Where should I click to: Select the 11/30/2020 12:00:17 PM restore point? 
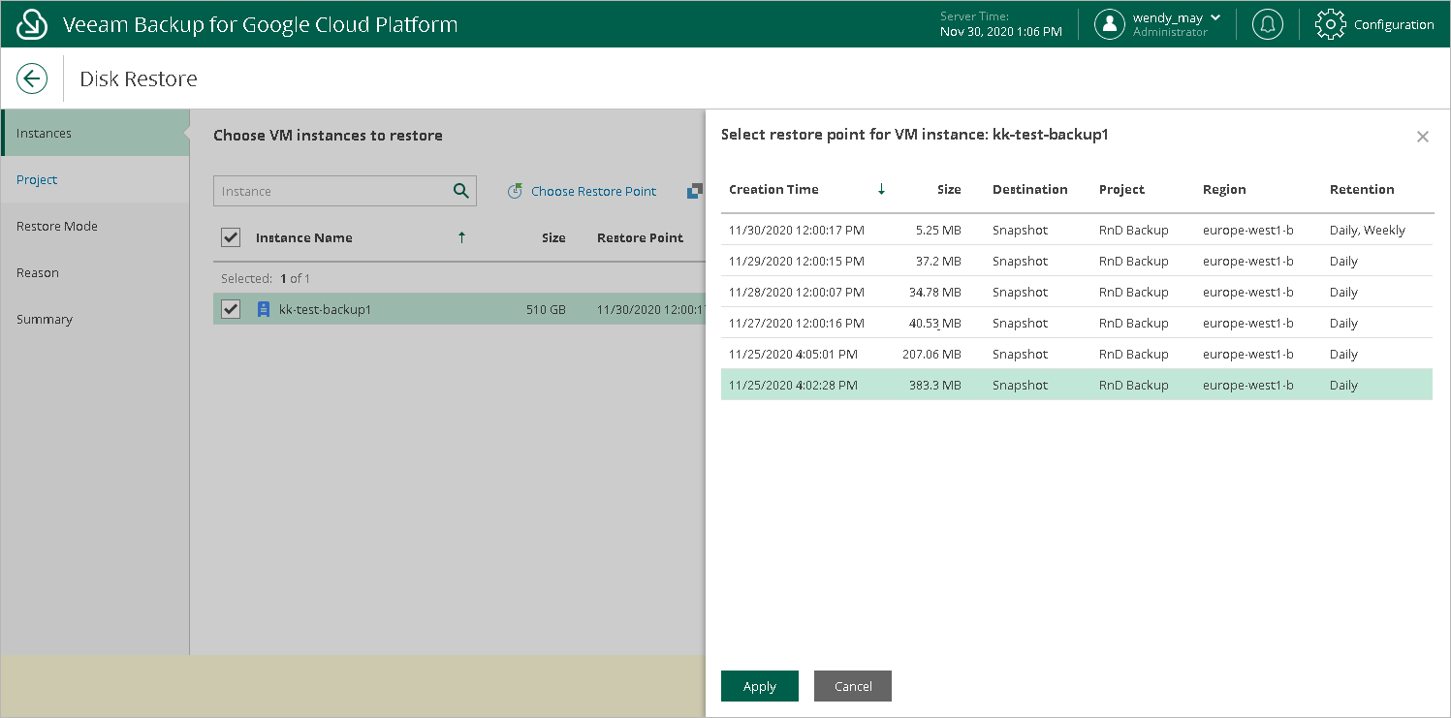tap(1077, 230)
